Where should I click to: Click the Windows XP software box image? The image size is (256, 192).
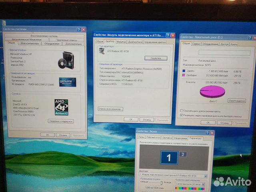click(x=66, y=60)
